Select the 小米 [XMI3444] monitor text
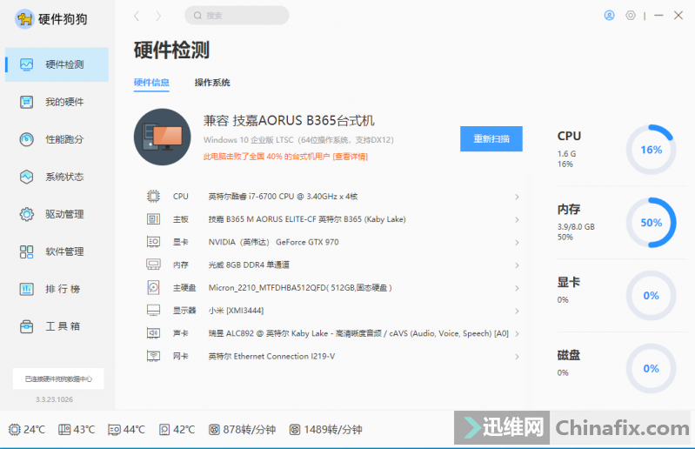Viewport: 695px width, 449px height. coord(236,311)
